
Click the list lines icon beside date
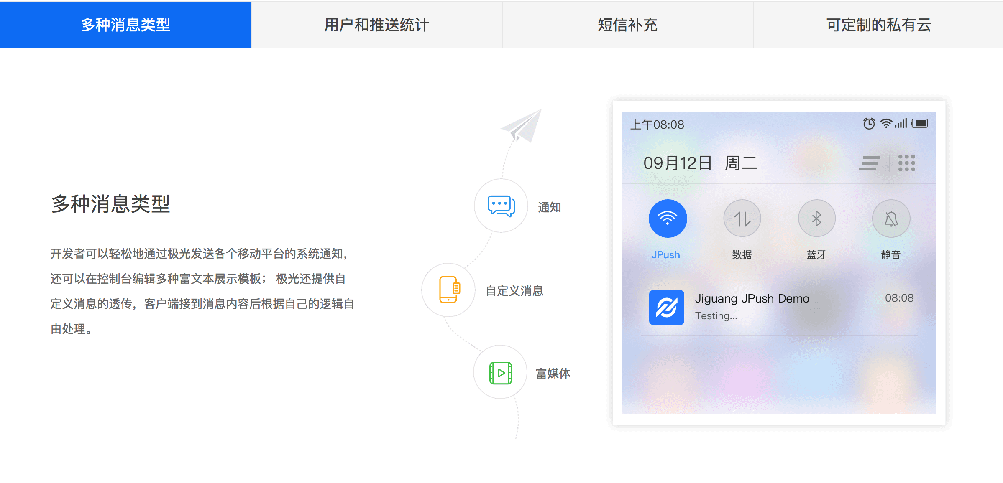point(869,163)
